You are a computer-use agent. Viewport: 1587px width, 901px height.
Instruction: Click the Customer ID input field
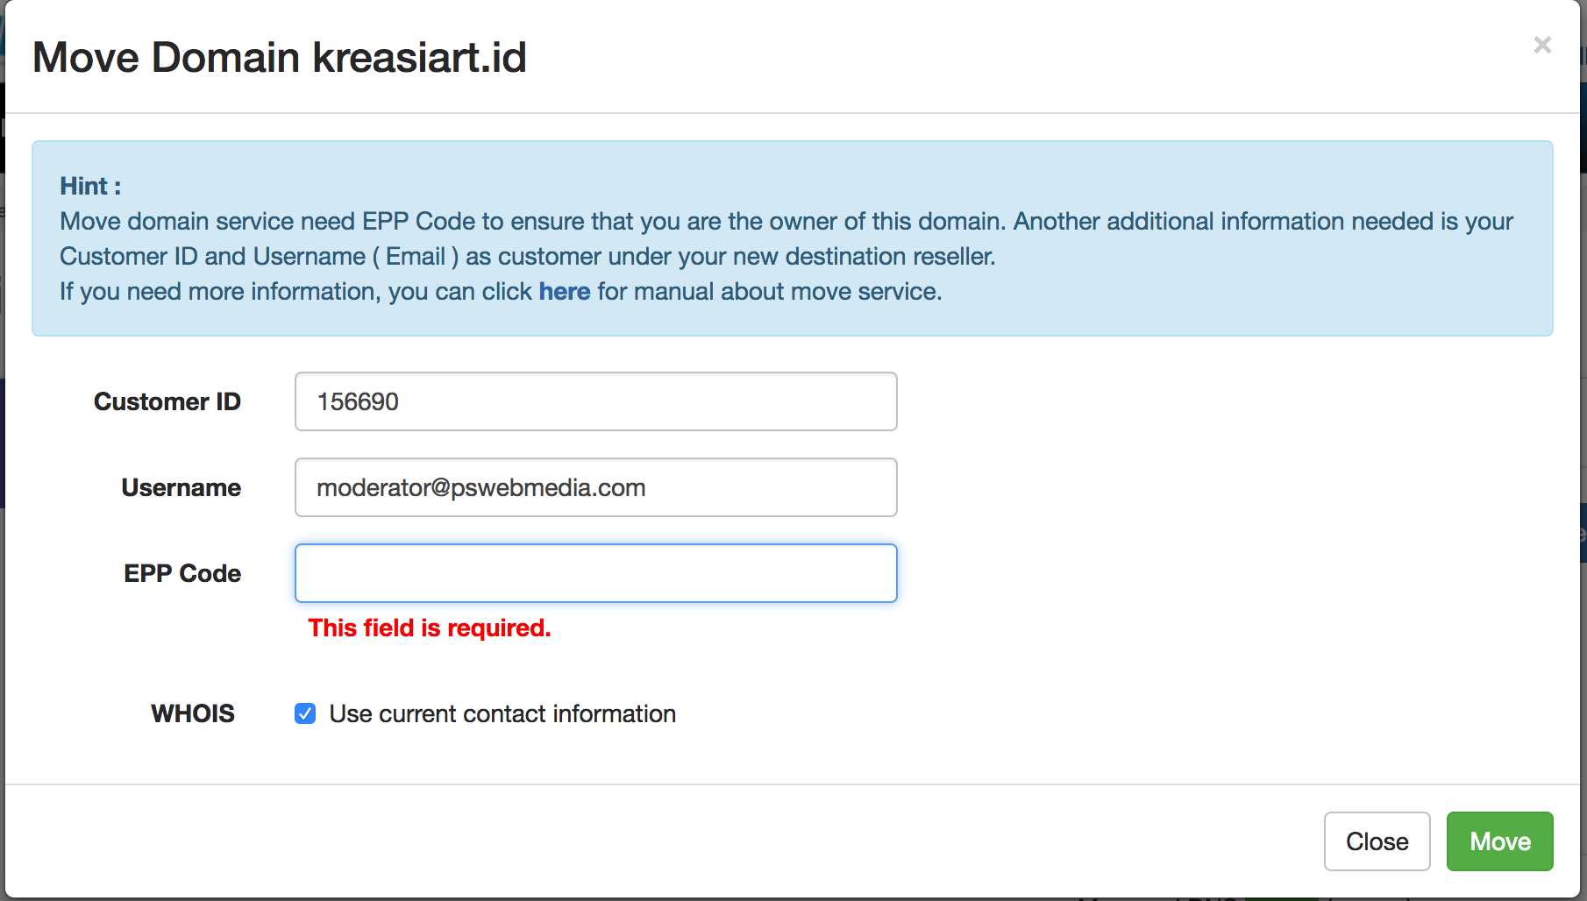coord(595,401)
